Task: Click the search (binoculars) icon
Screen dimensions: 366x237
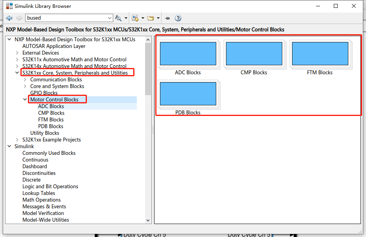Action: [x=118, y=18]
